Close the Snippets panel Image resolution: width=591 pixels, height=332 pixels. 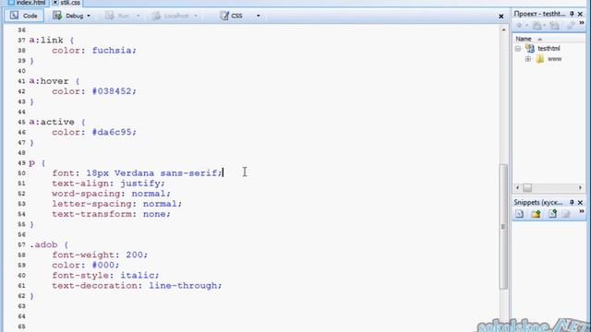click(581, 203)
